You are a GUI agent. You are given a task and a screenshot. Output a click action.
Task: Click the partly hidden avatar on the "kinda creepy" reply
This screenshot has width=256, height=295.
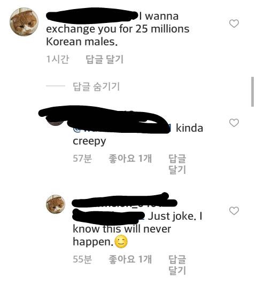pos(55,121)
